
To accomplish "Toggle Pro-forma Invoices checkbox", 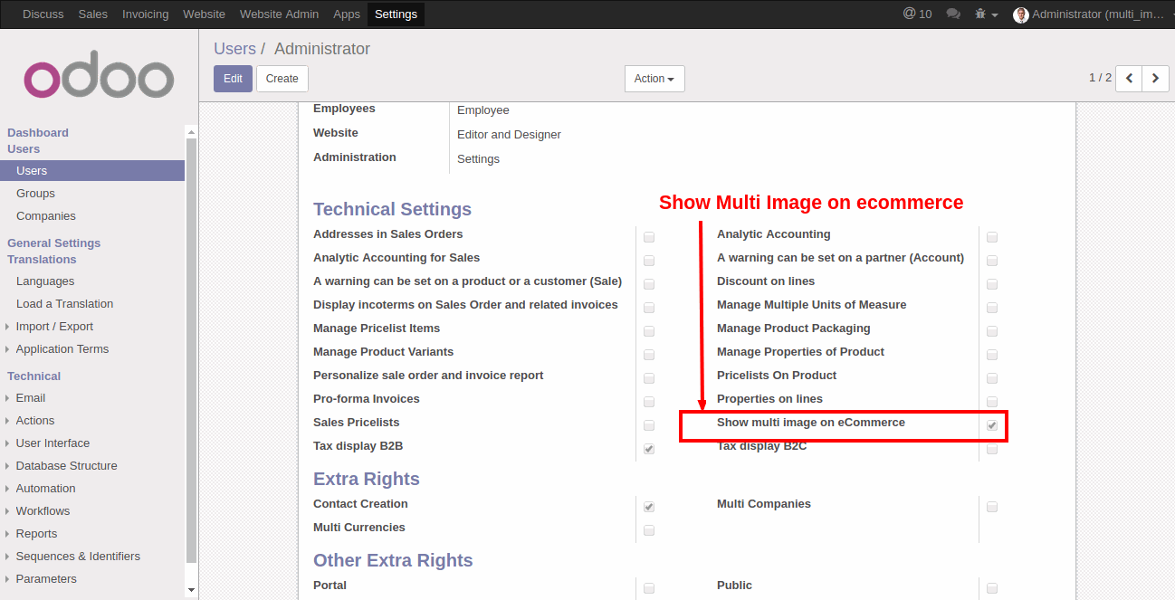I will (x=649, y=402).
